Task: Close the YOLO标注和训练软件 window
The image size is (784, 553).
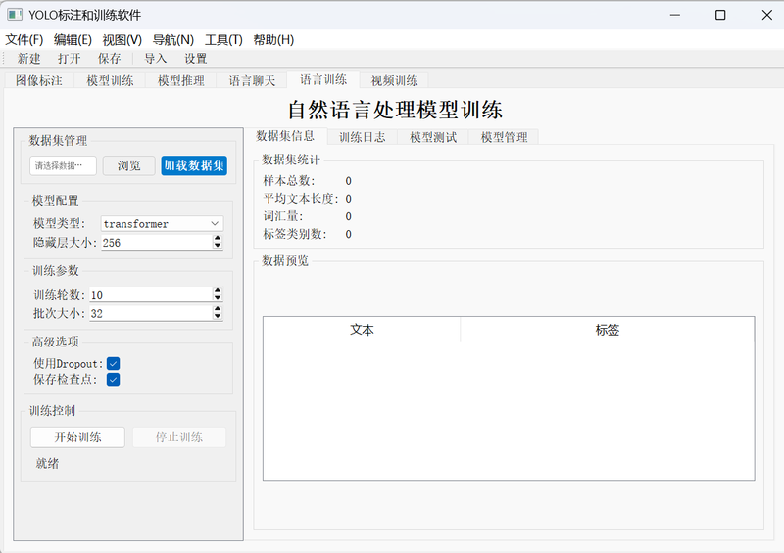Action: pyautogui.click(x=767, y=15)
